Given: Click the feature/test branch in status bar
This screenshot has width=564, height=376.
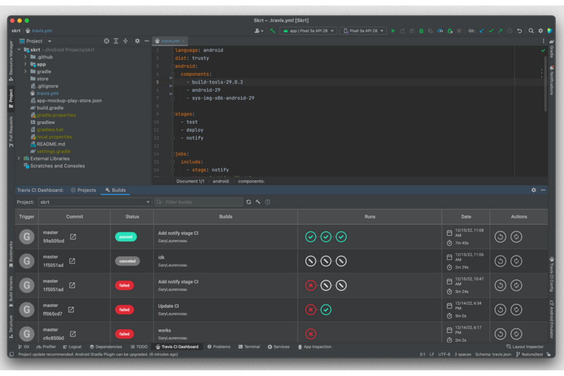Looking at the screenshot, I should [529, 355].
